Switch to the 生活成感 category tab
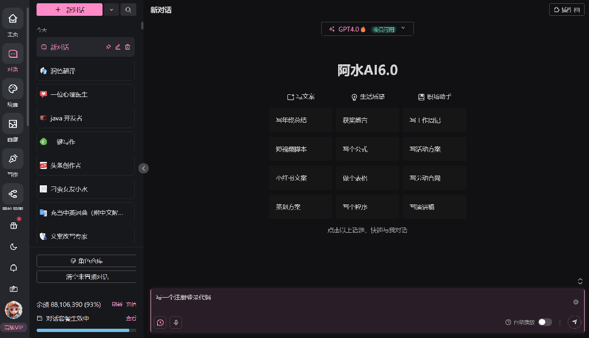589x338 pixels. (368, 97)
